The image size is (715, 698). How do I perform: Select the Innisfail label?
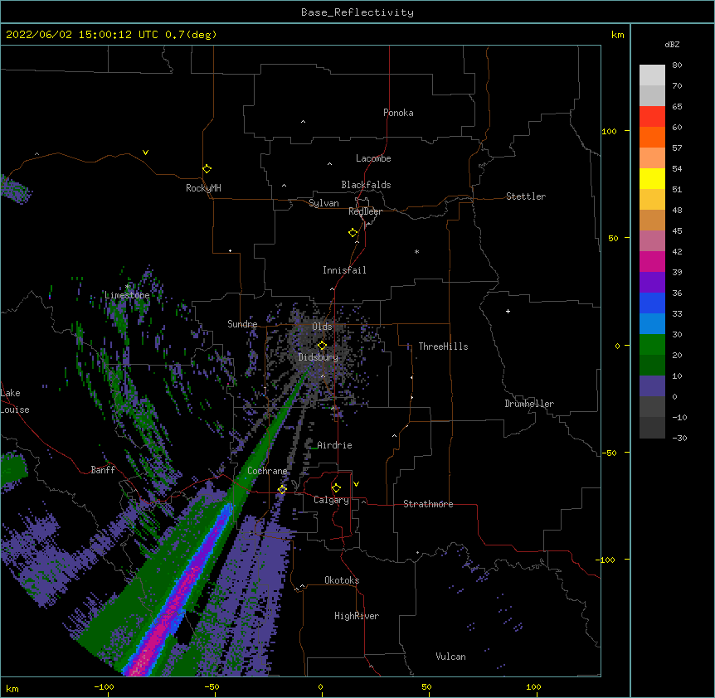(x=344, y=270)
